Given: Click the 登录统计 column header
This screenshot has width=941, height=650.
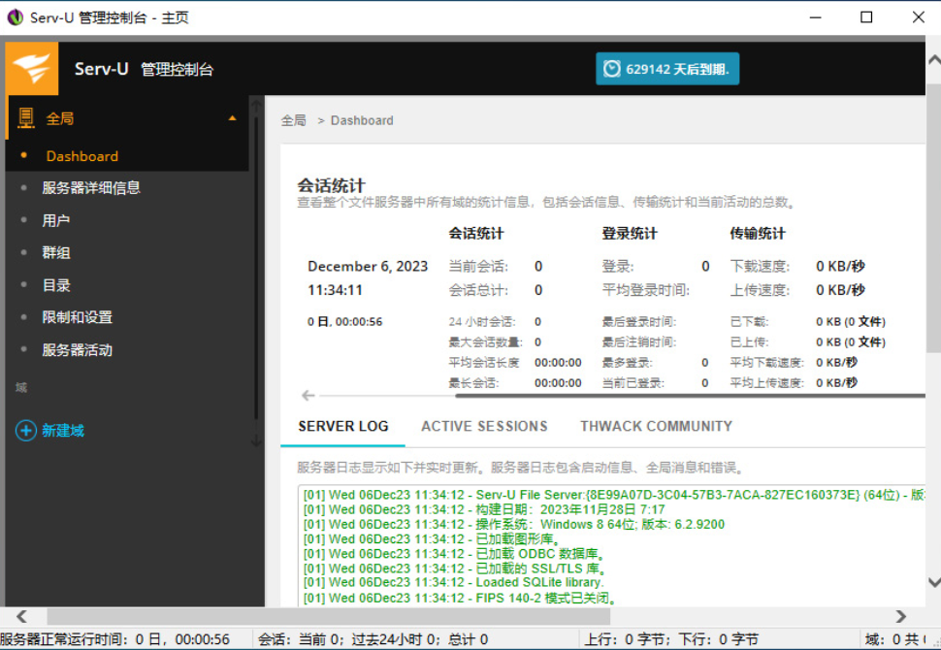Looking at the screenshot, I should point(630,234).
